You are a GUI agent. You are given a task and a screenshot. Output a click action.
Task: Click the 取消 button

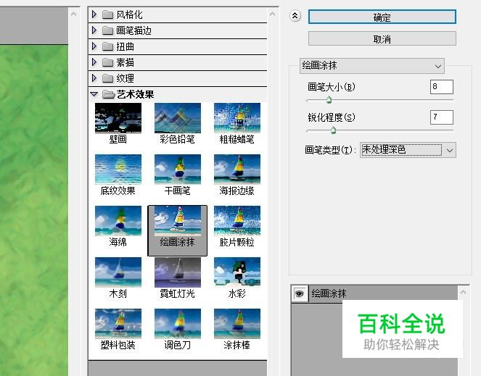tap(382, 39)
